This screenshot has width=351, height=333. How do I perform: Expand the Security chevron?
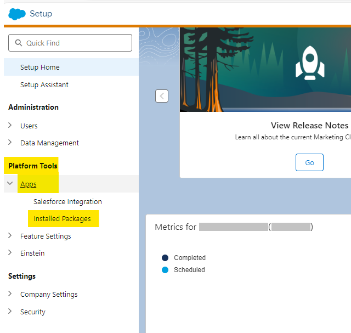pyautogui.click(x=10, y=312)
